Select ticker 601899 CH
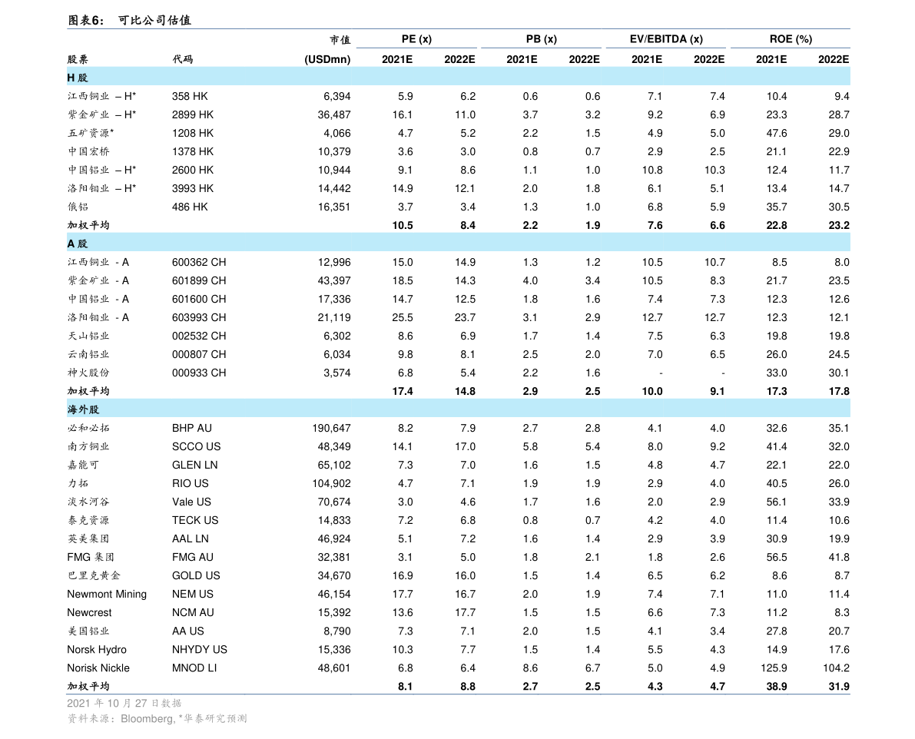 pyautogui.click(x=199, y=280)
